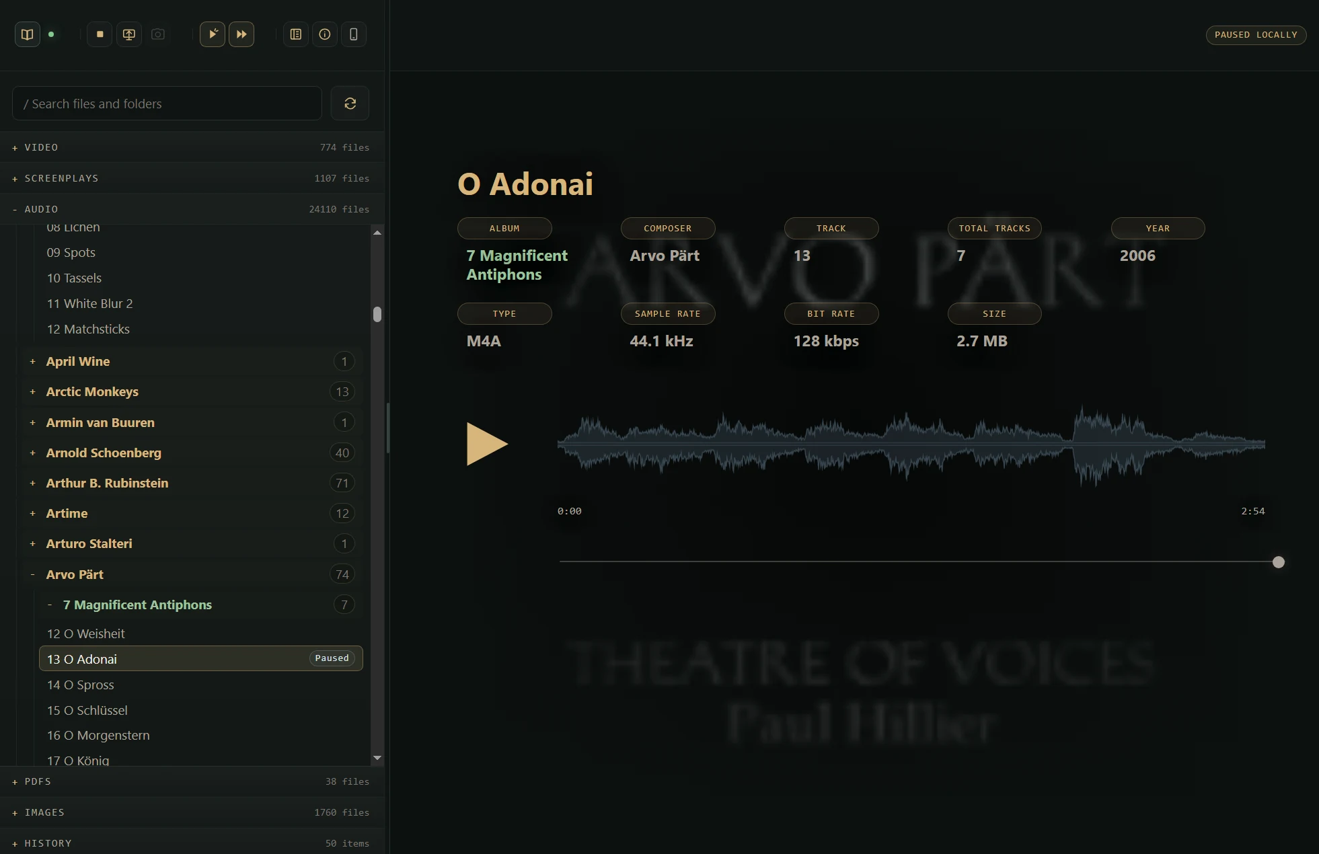Click the file list scrollbar down arrow
Screen dimensions: 1319x854
click(x=377, y=758)
